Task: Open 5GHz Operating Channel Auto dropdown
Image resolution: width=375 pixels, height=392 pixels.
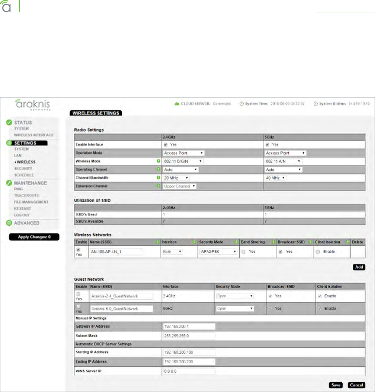Action: tap(284, 170)
